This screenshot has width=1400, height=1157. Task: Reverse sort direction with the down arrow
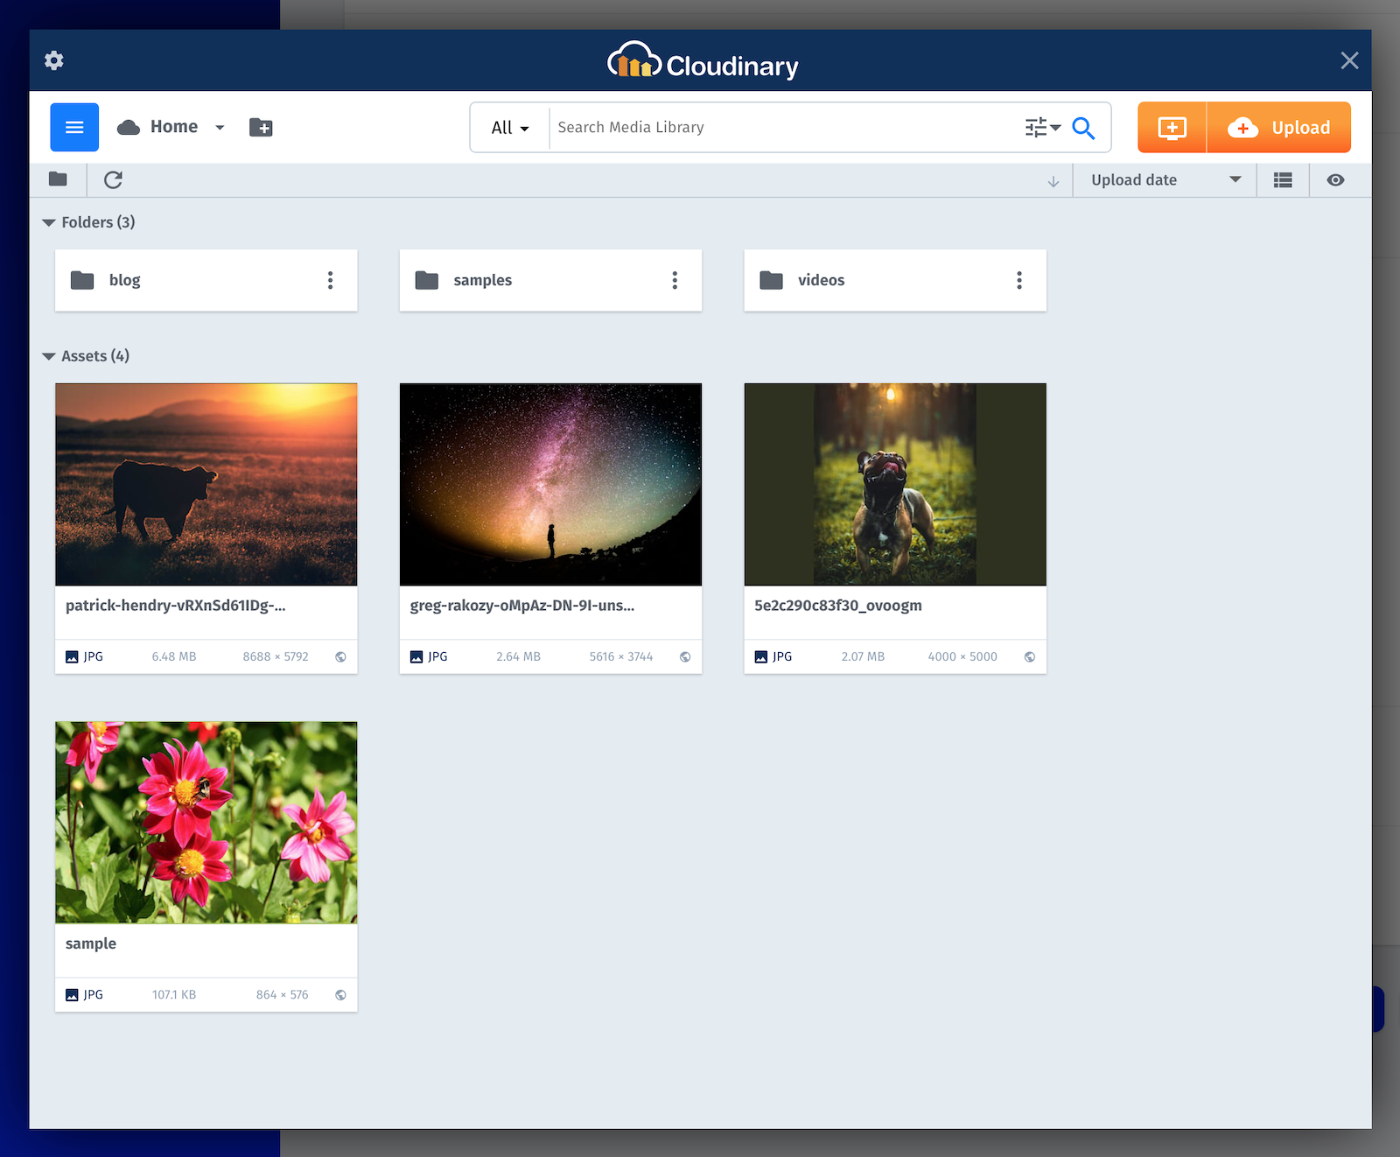[x=1053, y=181]
